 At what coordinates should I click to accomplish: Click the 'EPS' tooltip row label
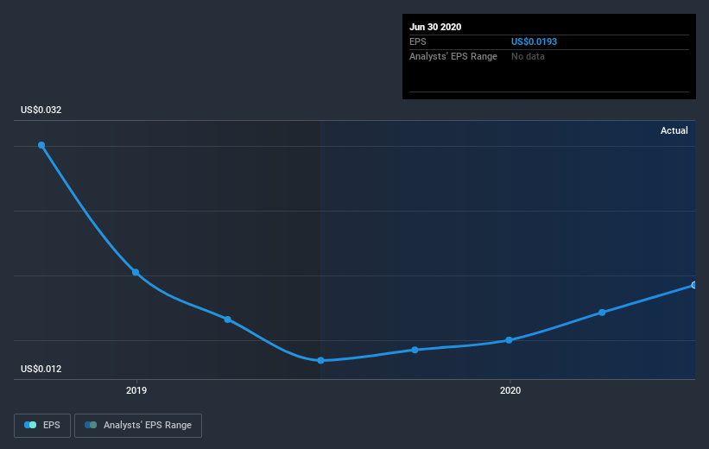(418, 41)
